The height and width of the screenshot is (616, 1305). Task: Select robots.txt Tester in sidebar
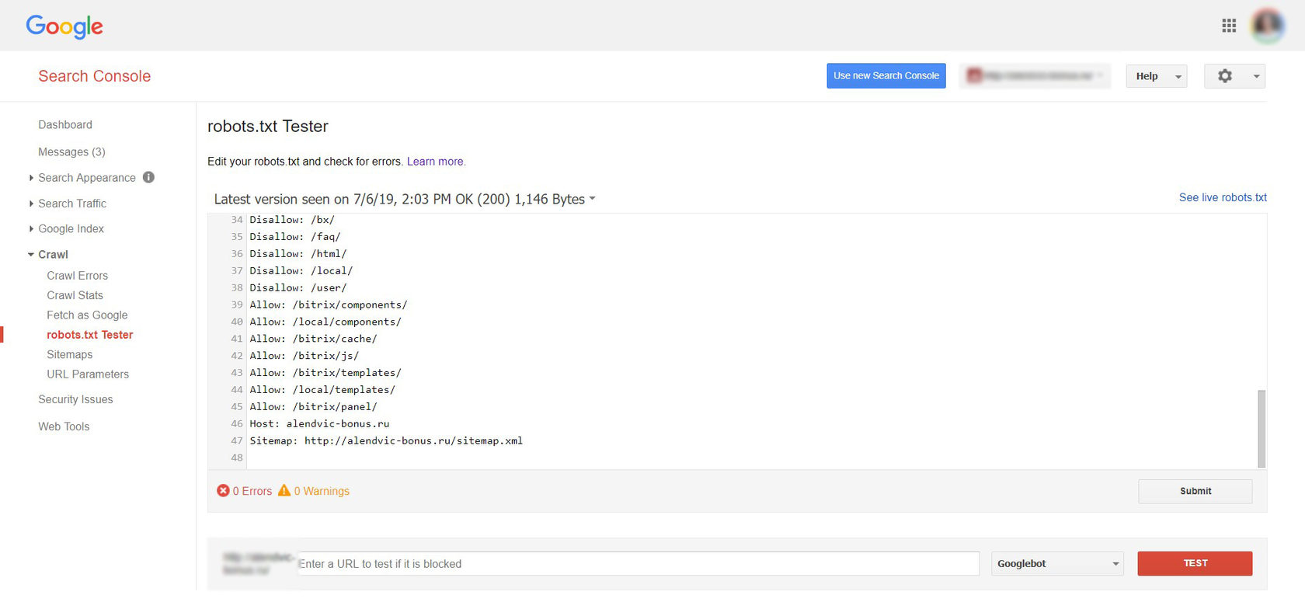coord(89,335)
